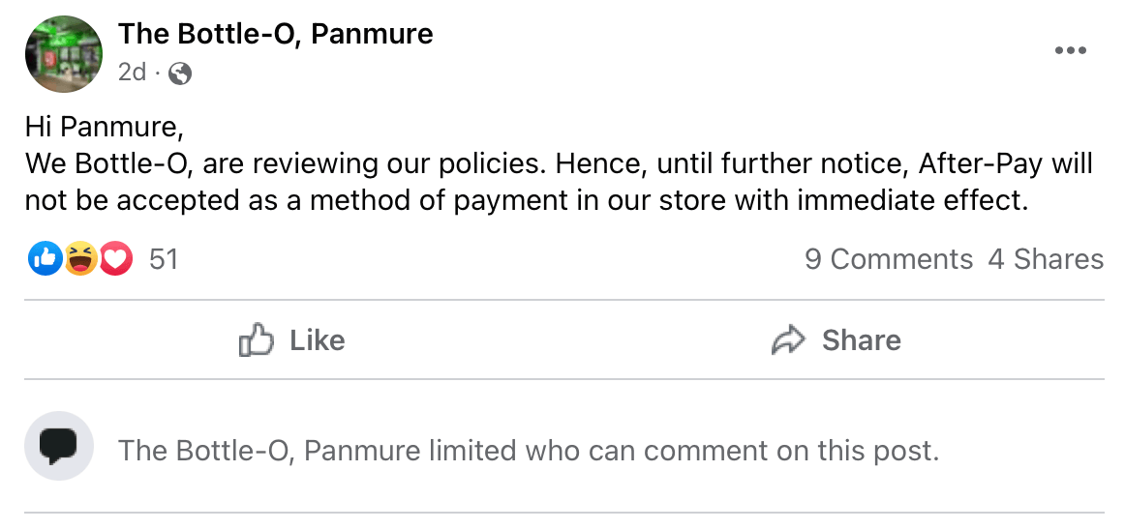
Task: Click the laughing Haha reaction emoji
Action: tap(80, 258)
